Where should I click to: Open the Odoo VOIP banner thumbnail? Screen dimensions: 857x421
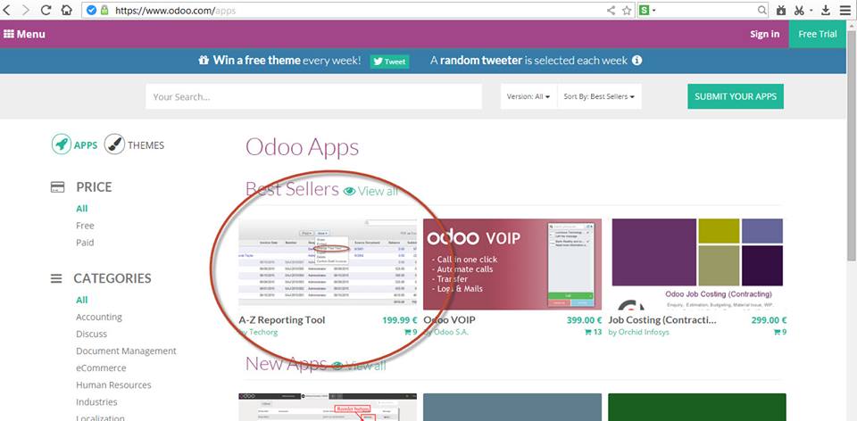click(x=512, y=264)
